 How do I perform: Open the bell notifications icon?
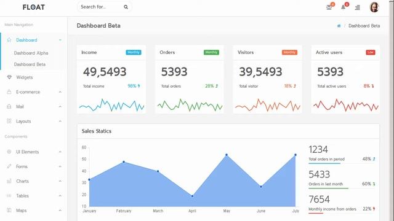(x=343, y=7)
